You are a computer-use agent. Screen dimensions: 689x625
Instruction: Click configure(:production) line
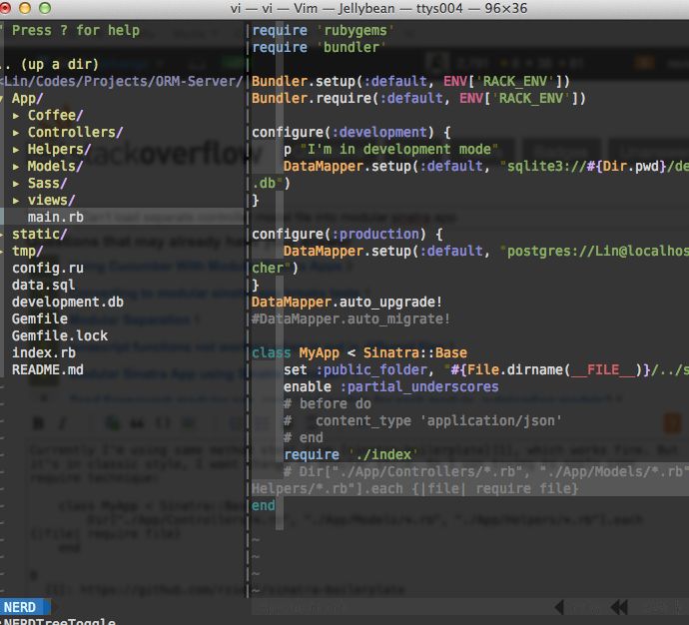click(x=347, y=234)
